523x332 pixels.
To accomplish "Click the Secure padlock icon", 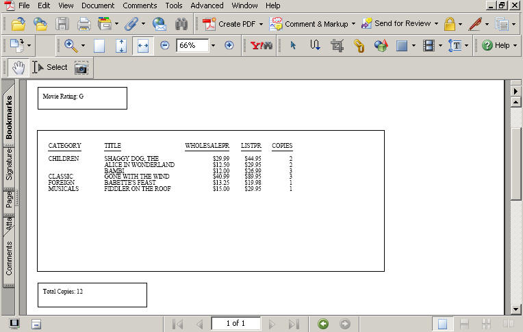I will (450, 24).
